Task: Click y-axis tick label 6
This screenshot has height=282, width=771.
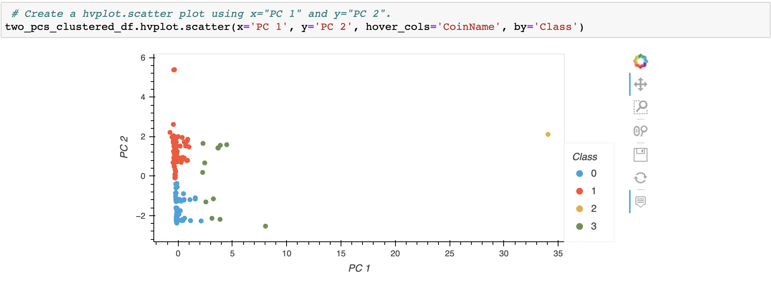Action: [143, 58]
